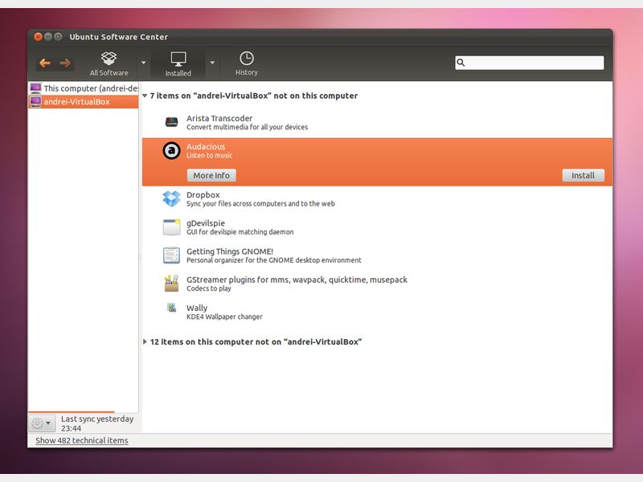Image resolution: width=643 pixels, height=482 pixels.
Task: Go back with the left arrow button
Action: click(x=45, y=63)
